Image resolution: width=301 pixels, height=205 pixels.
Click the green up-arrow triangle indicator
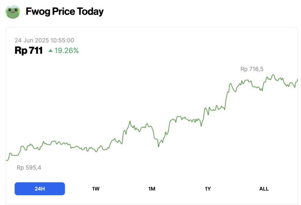(x=51, y=51)
